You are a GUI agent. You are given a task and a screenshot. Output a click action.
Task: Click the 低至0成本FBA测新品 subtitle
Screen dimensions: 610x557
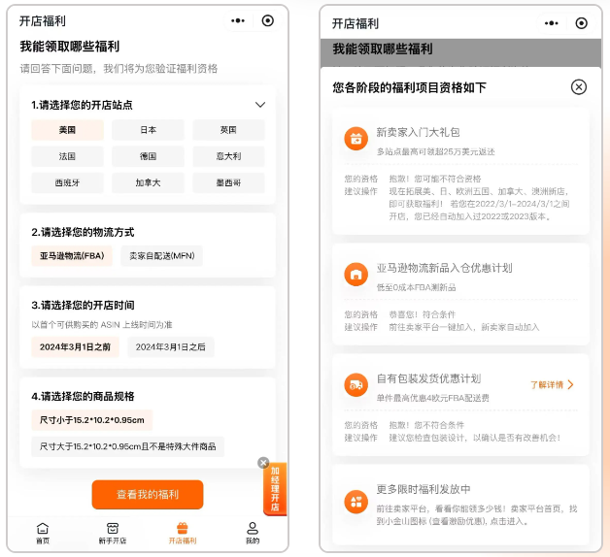tap(416, 287)
